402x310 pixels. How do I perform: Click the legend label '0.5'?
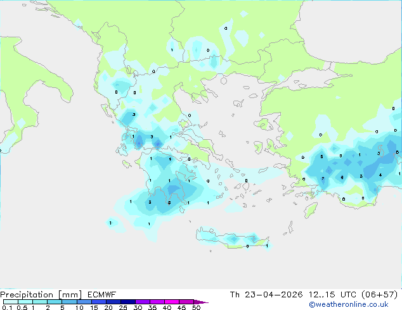22,307
